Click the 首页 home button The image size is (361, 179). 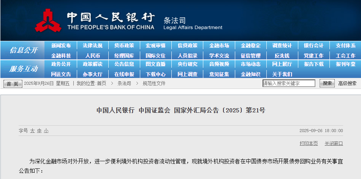13,84
